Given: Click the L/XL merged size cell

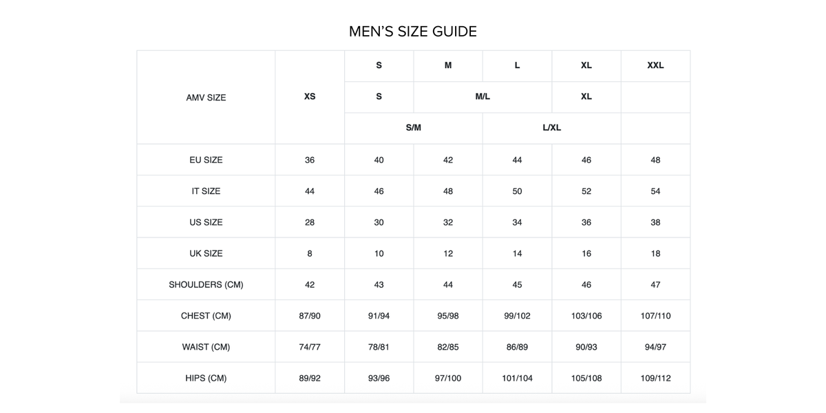Looking at the screenshot, I should (x=551, y=128).
